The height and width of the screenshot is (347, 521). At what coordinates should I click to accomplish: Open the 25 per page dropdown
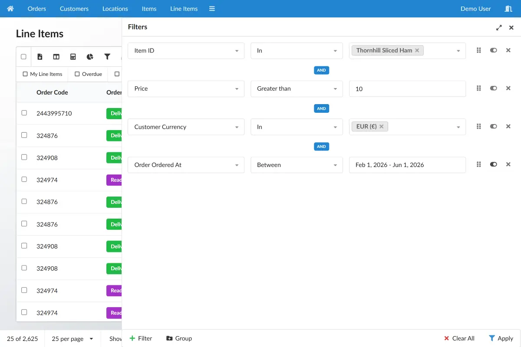pos(73,339)
